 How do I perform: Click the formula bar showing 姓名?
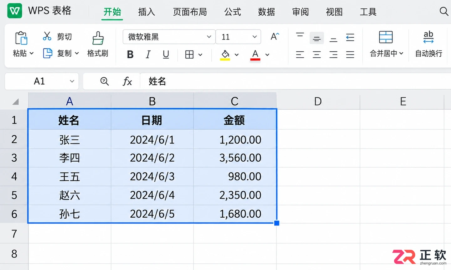pos(295,81)
